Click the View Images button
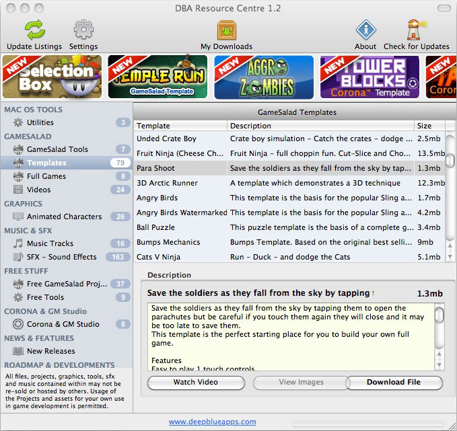457x431 pixels. [x=301, y=383]
